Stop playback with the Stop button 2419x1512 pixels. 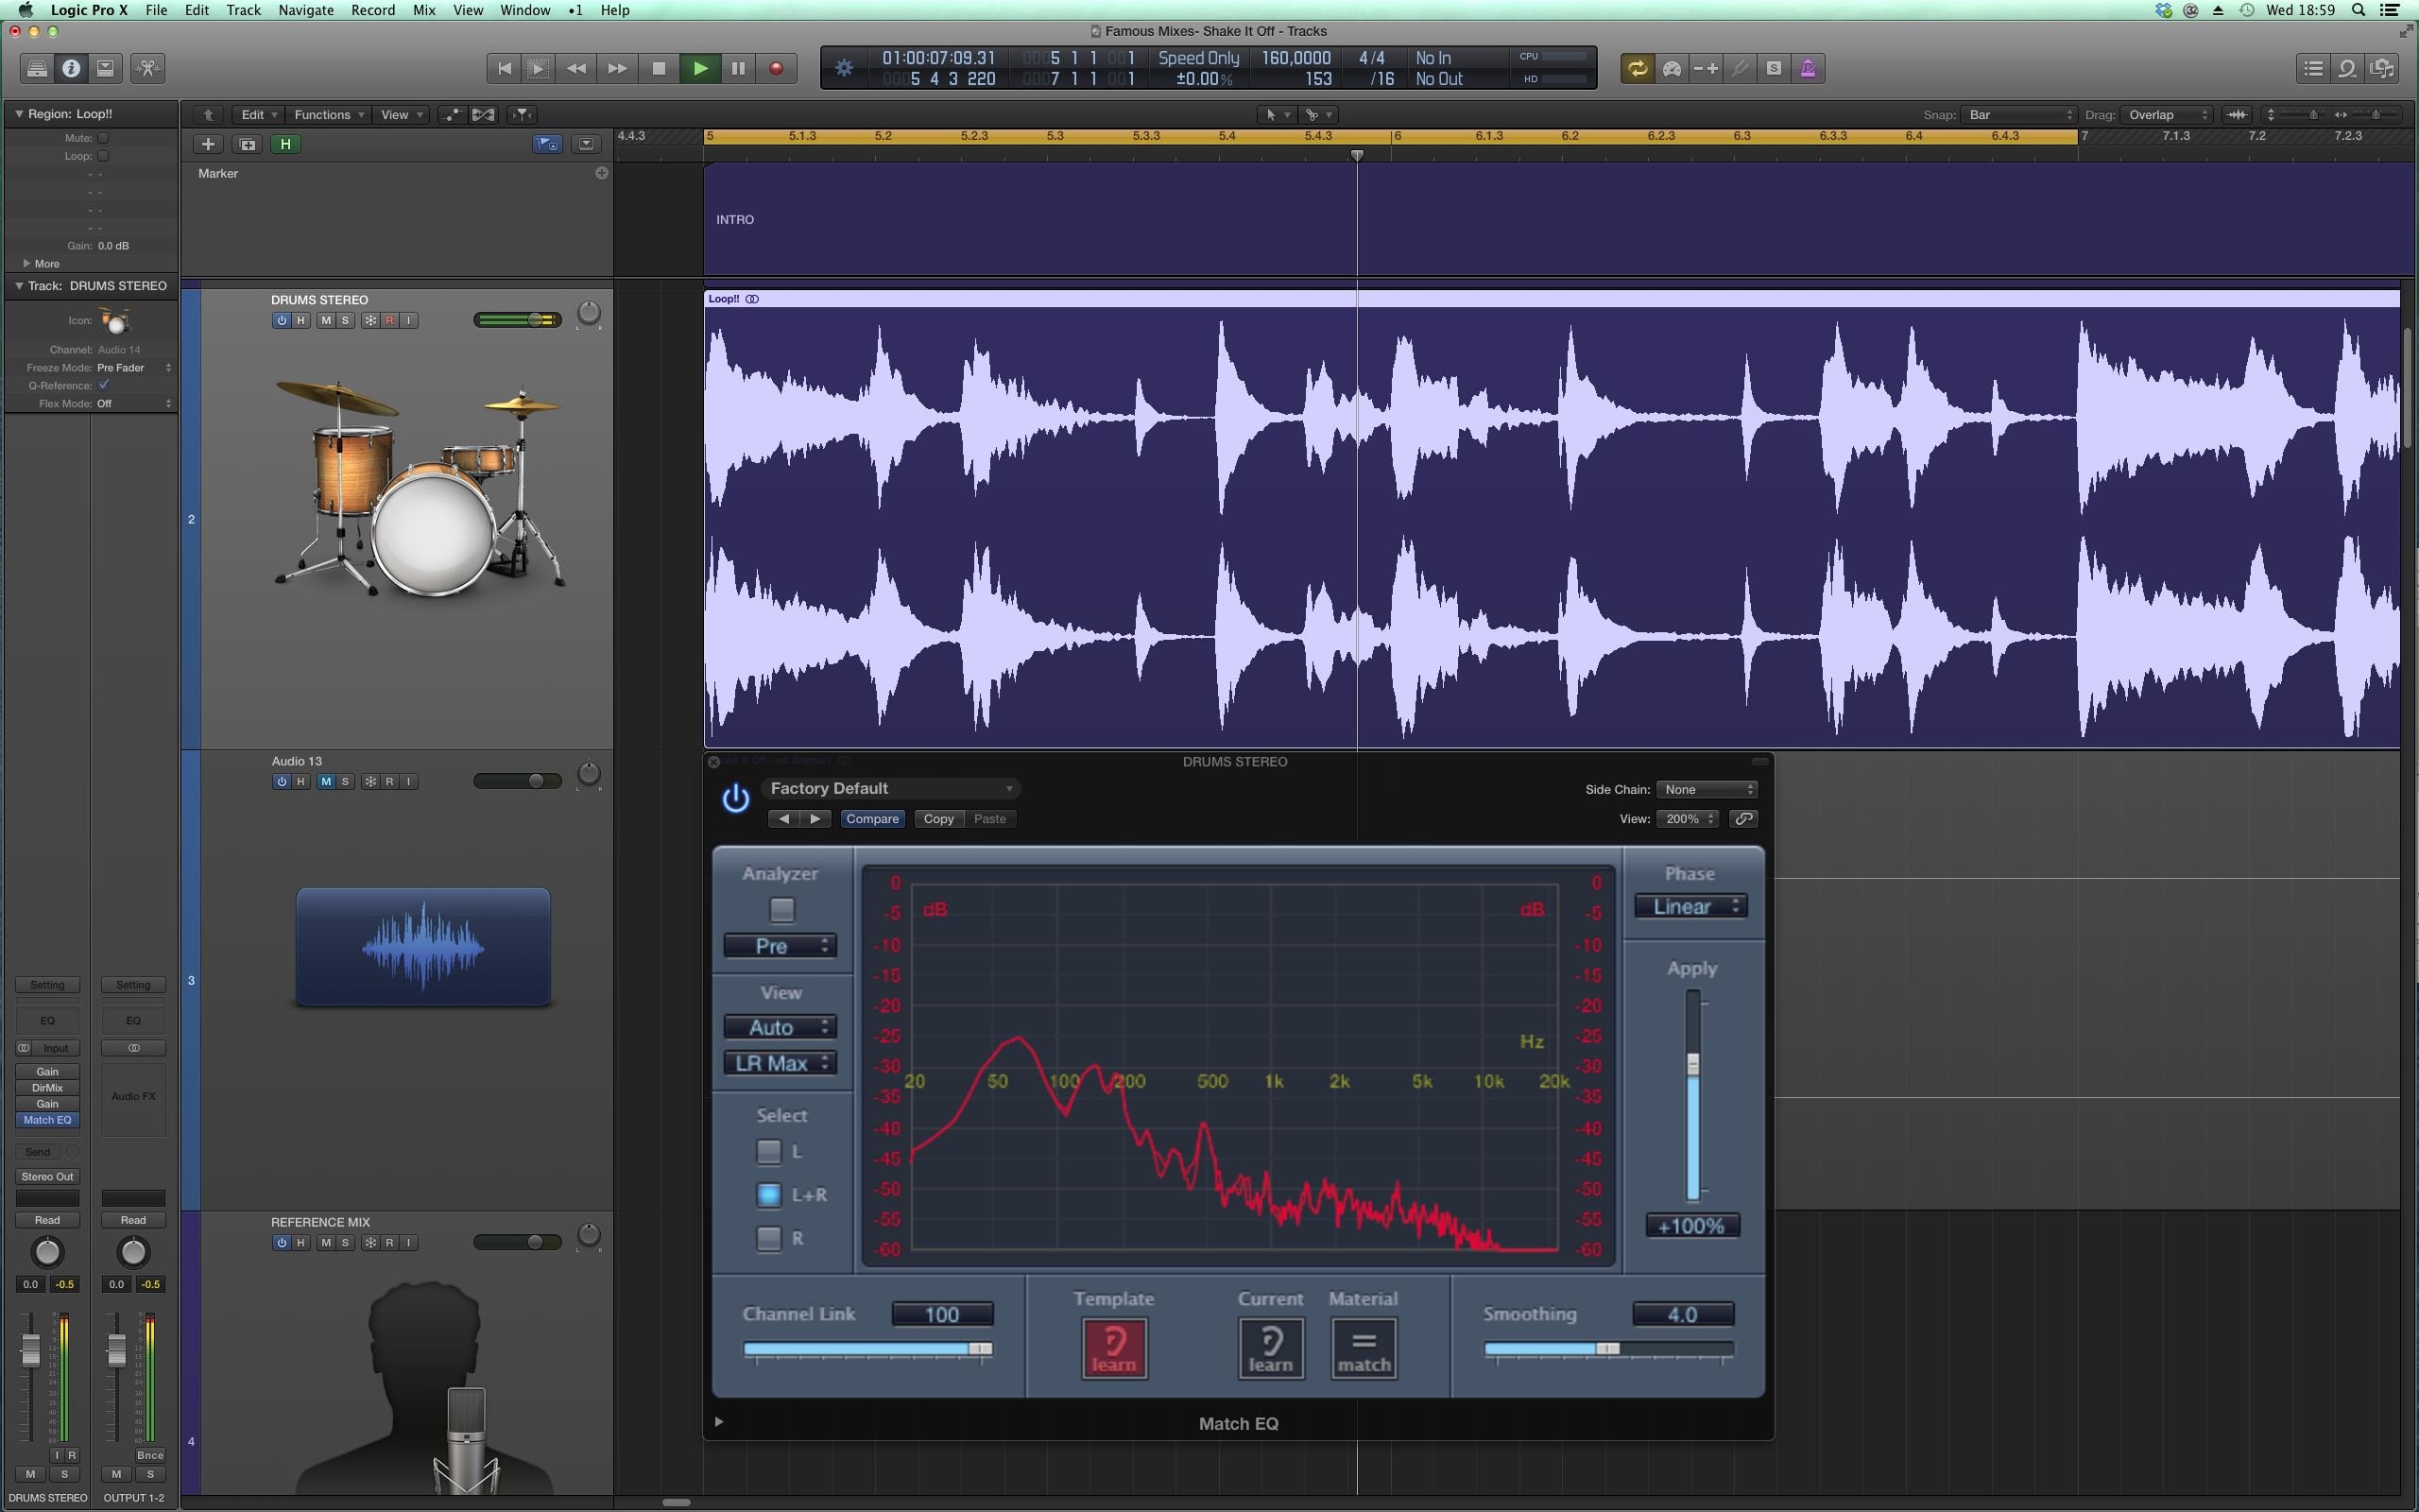coord(659,68)
